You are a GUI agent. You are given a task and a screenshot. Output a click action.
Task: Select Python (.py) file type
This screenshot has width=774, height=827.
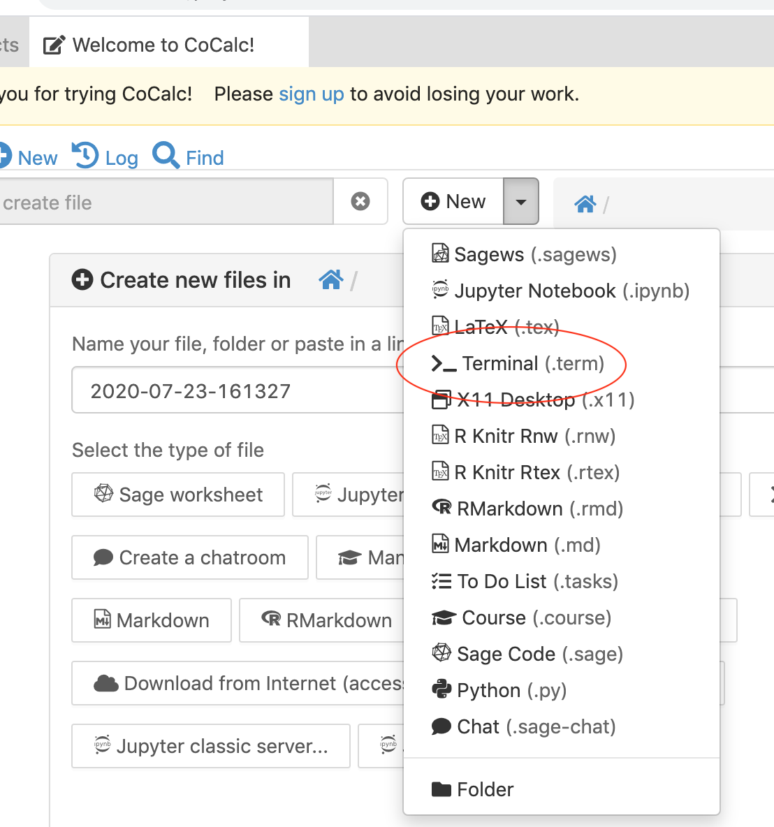tap(562, 690)
